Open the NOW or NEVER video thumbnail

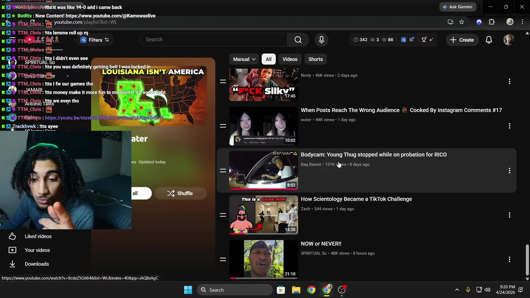coord(263,259)
